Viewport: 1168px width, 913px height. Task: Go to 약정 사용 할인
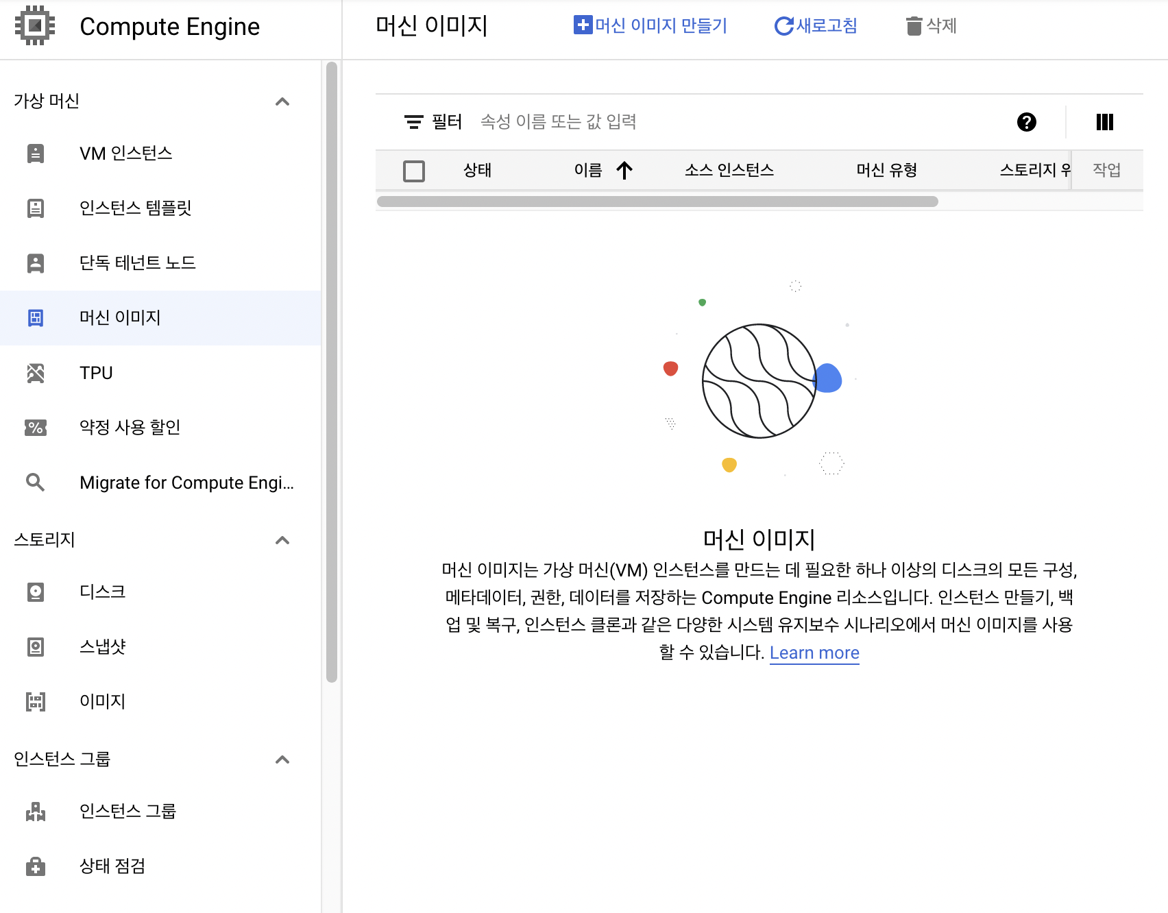pyautogui.click(x=160, y=428)
